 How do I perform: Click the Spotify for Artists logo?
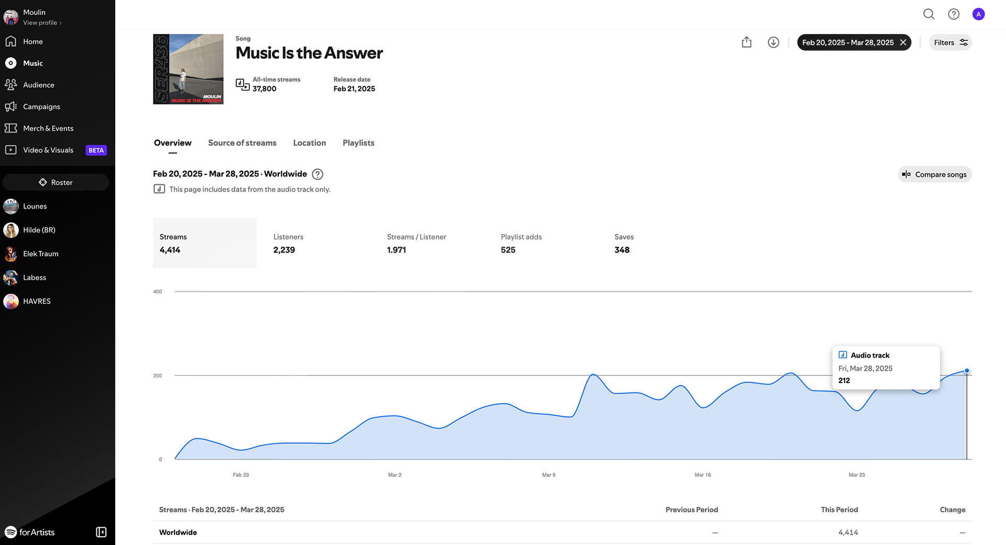pos(30,532)
